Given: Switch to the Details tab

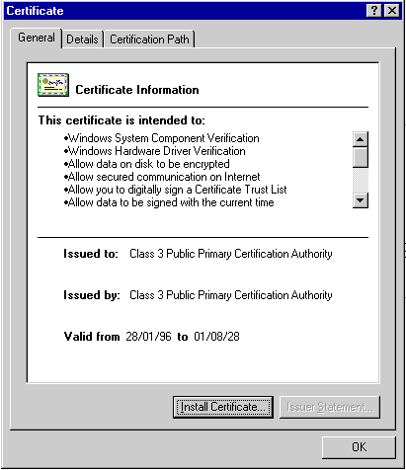Looking at the screenshot, I should pos(82,39).
